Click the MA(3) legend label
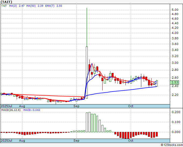Viewport: 183px width, 147px height. tap(13, 6)
